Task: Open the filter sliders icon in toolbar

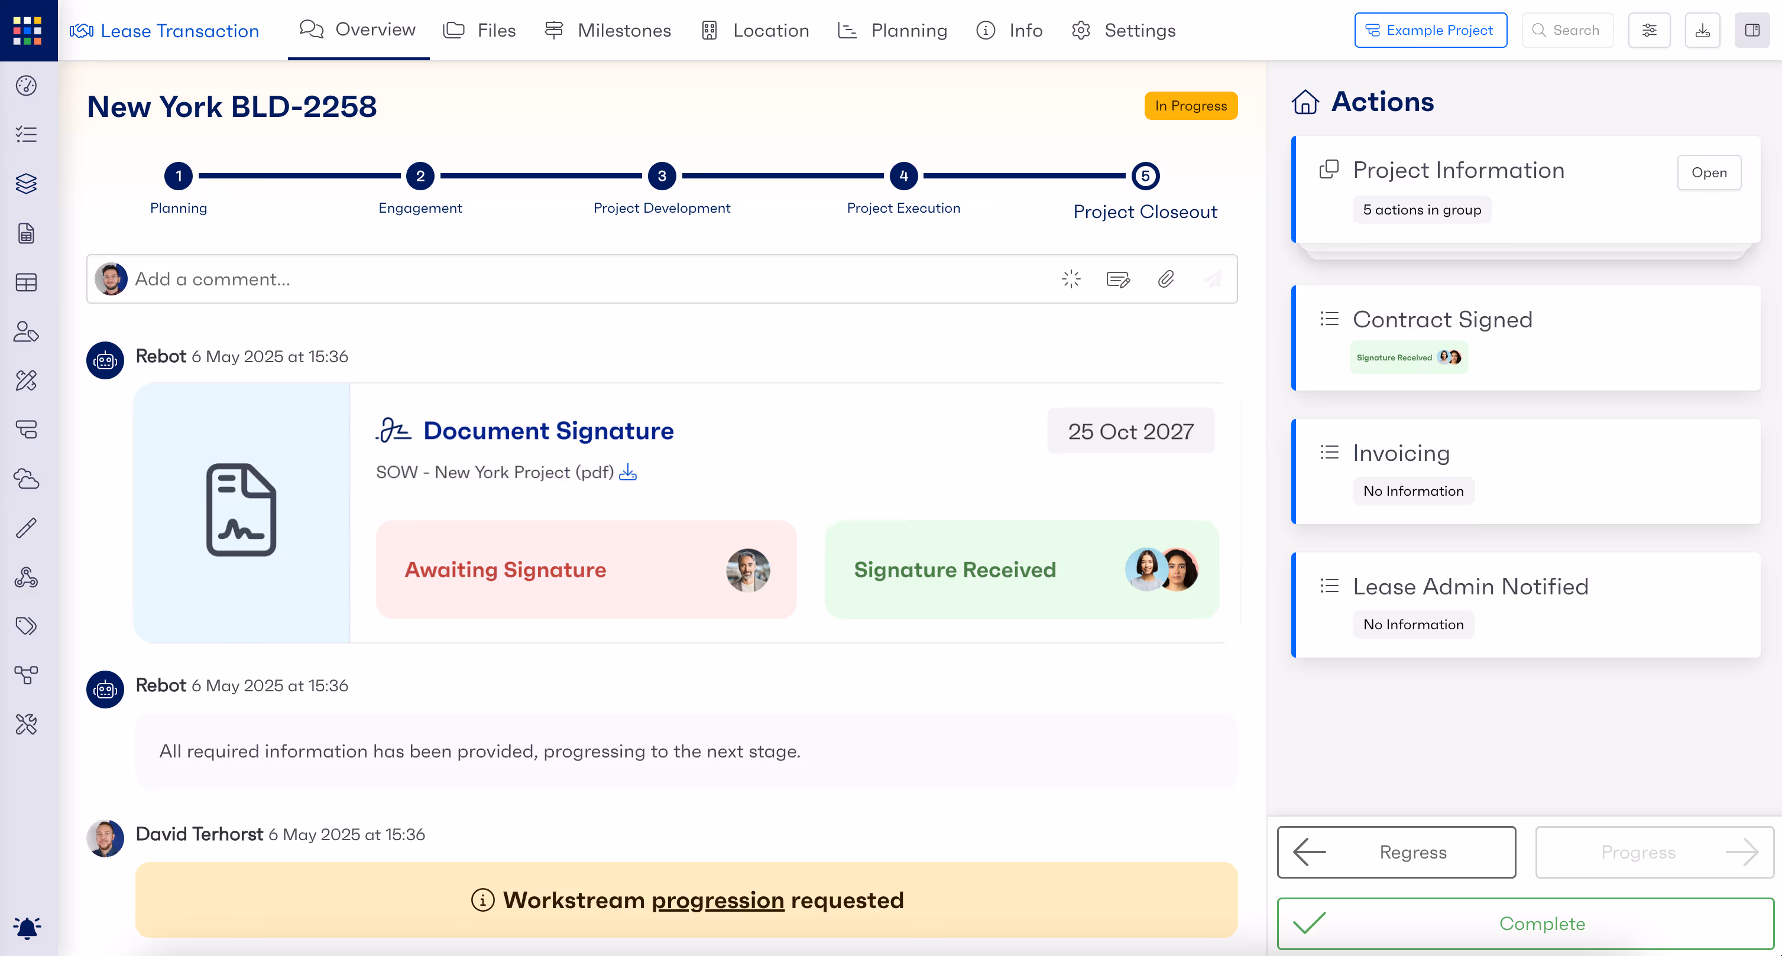Action: tap(1649, 30)
